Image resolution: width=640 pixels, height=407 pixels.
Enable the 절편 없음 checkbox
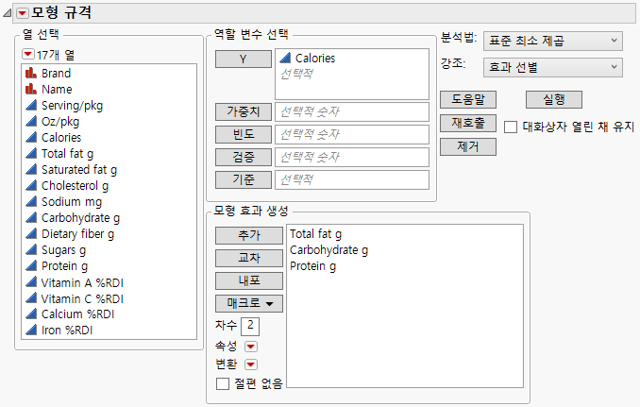click(x=223, y=382)
